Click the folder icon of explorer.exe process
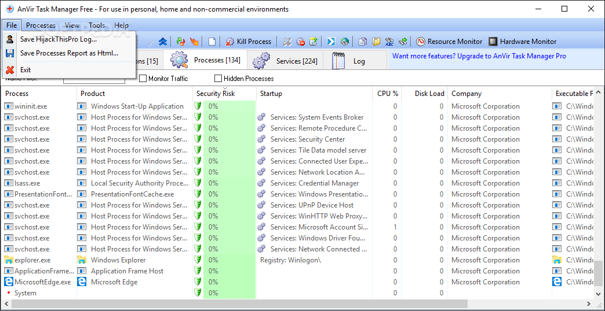The image size is (605, 311). (x=8, y=260)
